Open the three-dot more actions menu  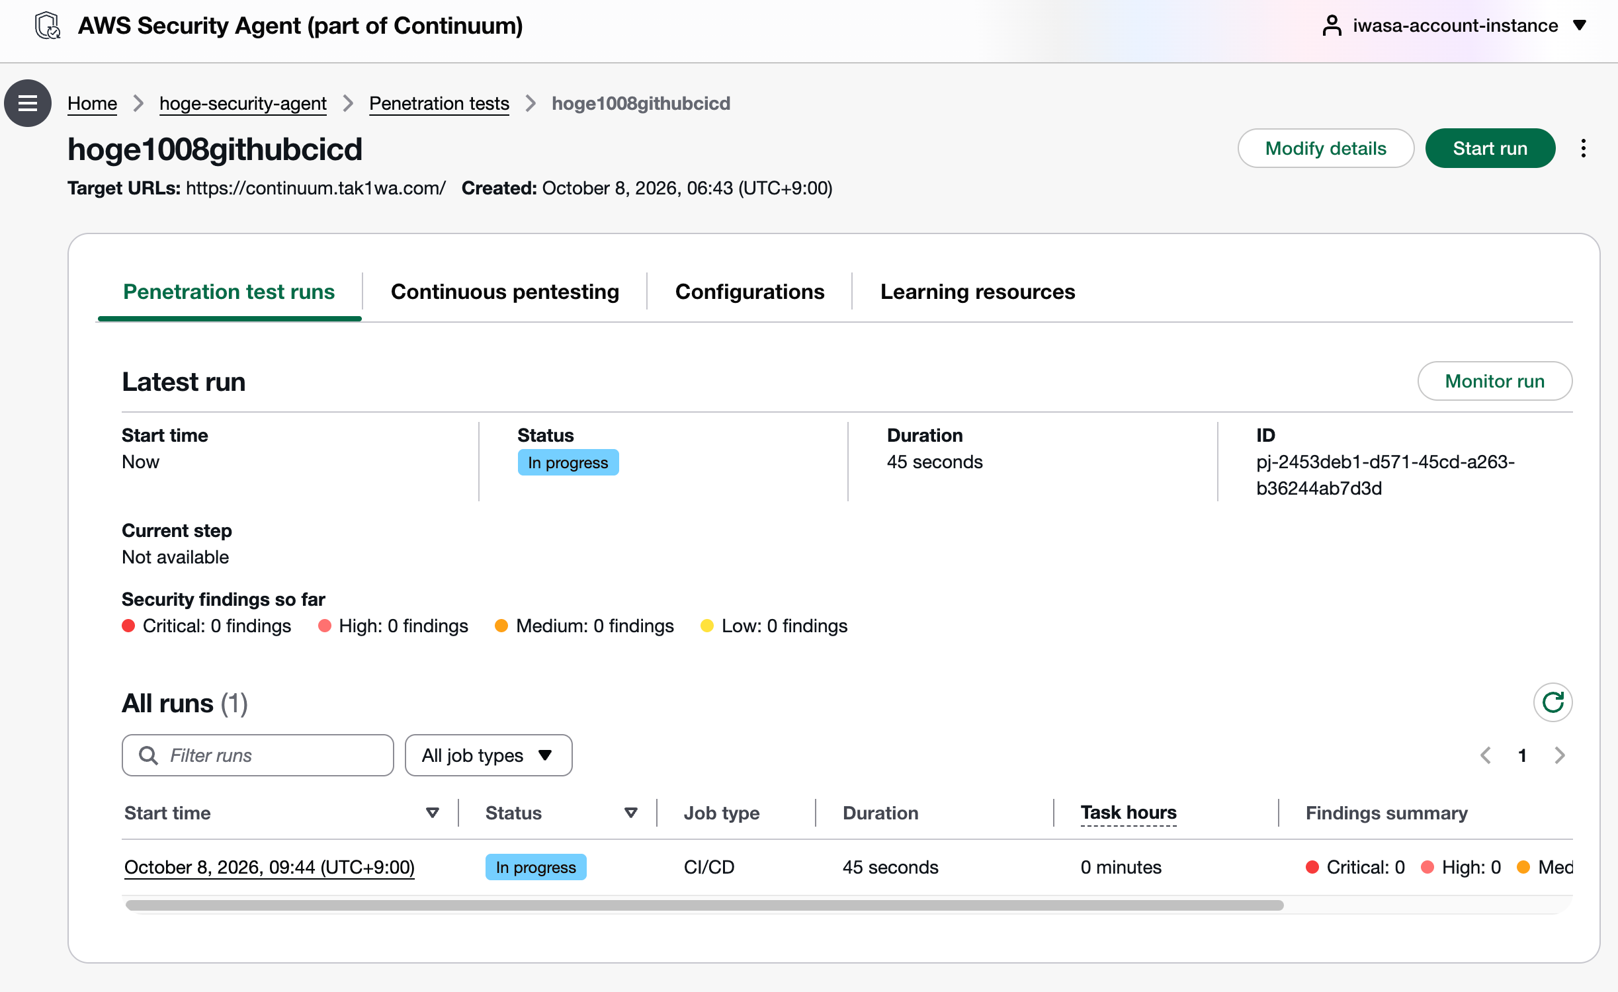(x=1583, y=148)
